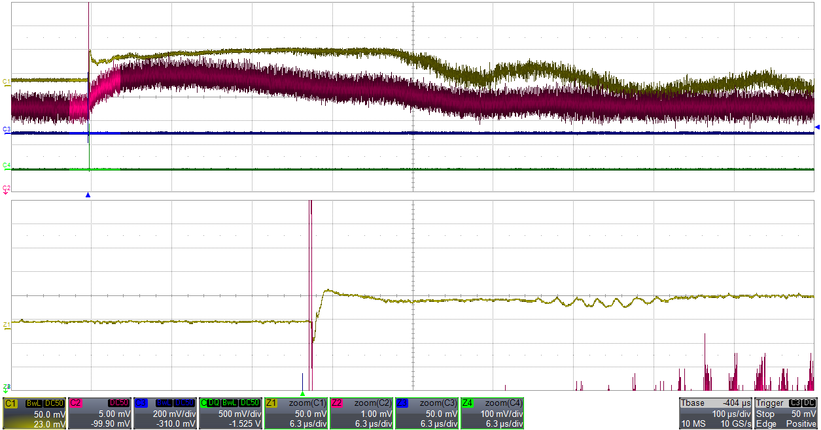Select the yellow C1 ground-level marker on the grid edge

pos(7,81)
